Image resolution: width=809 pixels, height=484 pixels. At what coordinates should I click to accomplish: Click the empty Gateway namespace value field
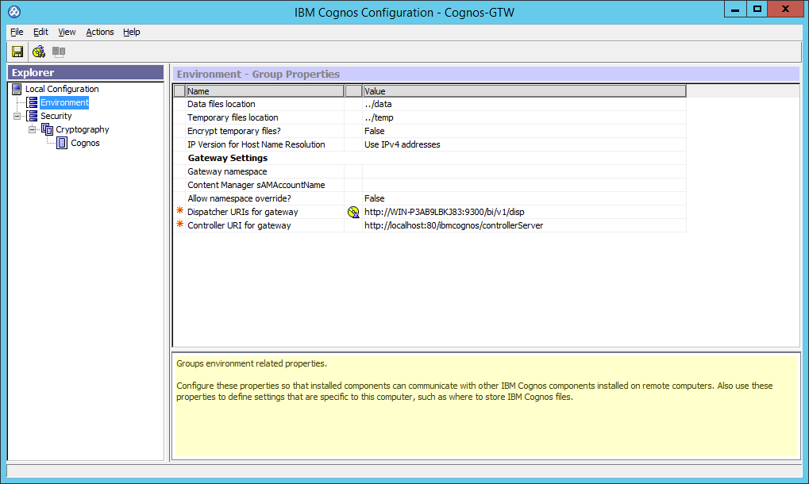(524, 171)
